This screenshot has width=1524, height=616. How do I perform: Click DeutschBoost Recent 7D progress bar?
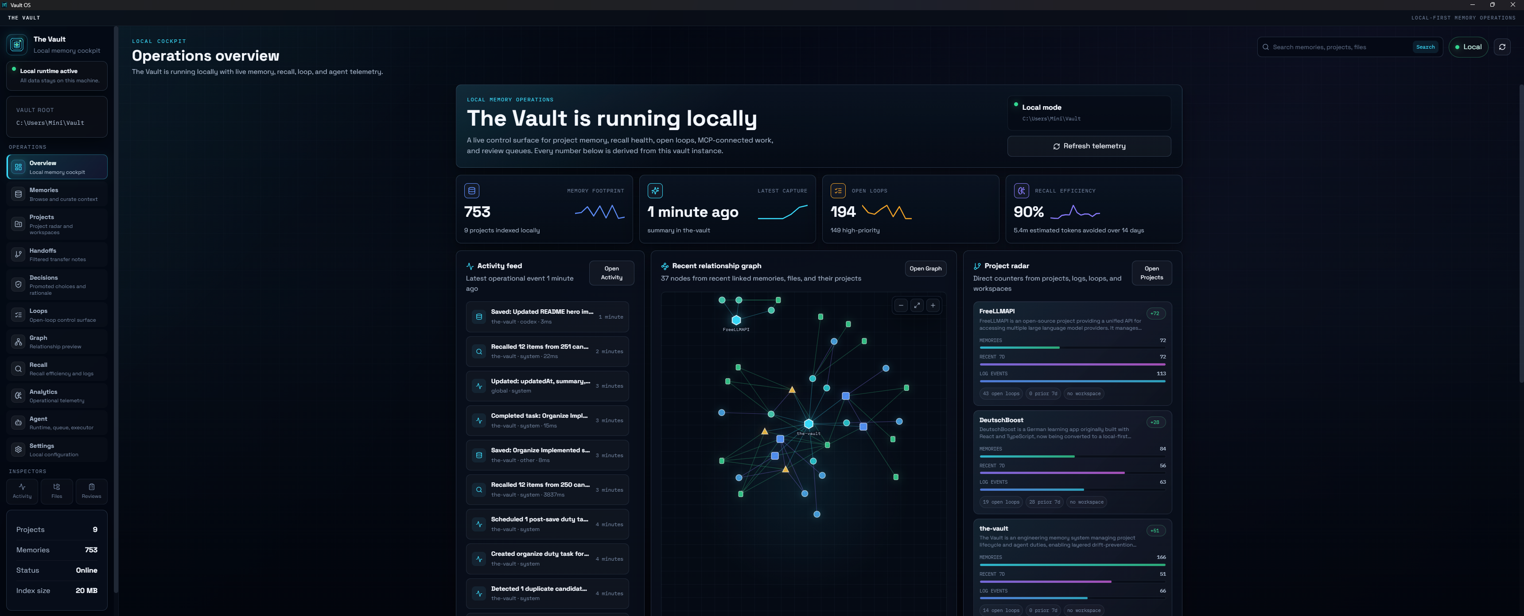tap(1072, 473)
